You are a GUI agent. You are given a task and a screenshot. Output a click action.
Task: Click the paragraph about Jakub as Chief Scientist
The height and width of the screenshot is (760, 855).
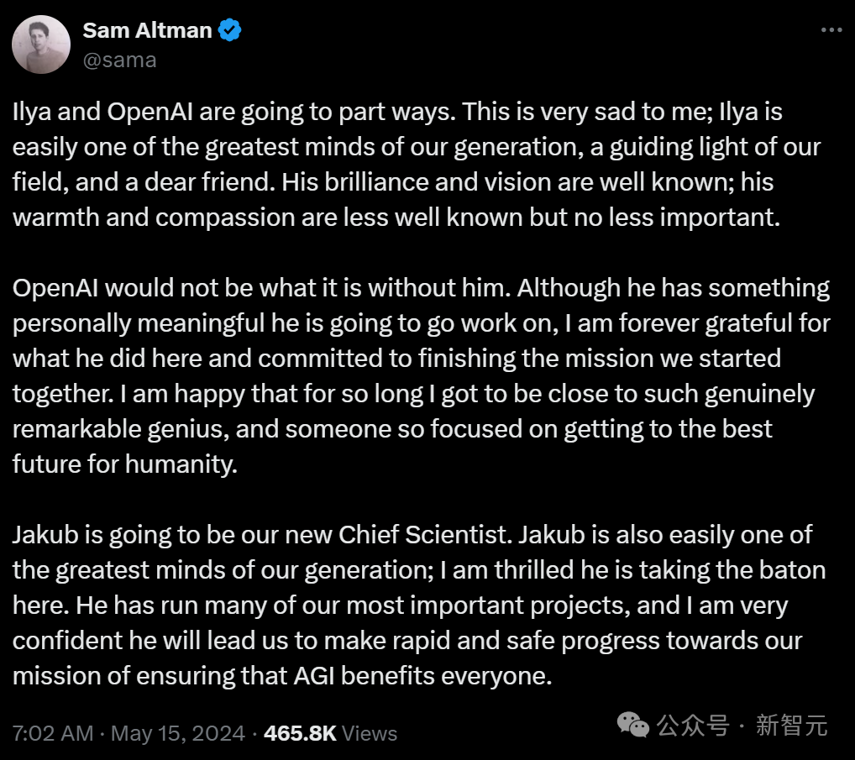pos(419,605)
